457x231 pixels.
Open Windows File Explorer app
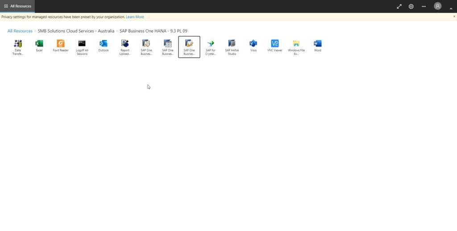[296, 47]
